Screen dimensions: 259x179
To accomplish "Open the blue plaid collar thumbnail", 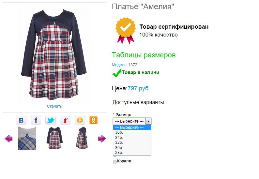I will point(27,138).
